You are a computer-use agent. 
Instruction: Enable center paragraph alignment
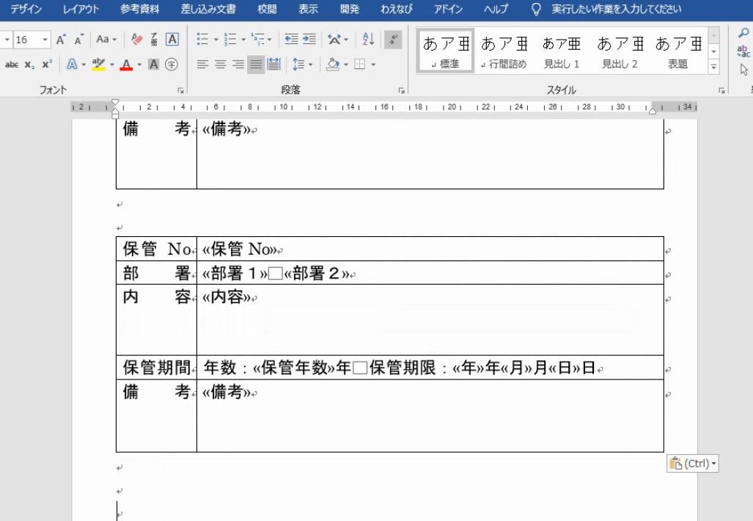tap(219, 64)
